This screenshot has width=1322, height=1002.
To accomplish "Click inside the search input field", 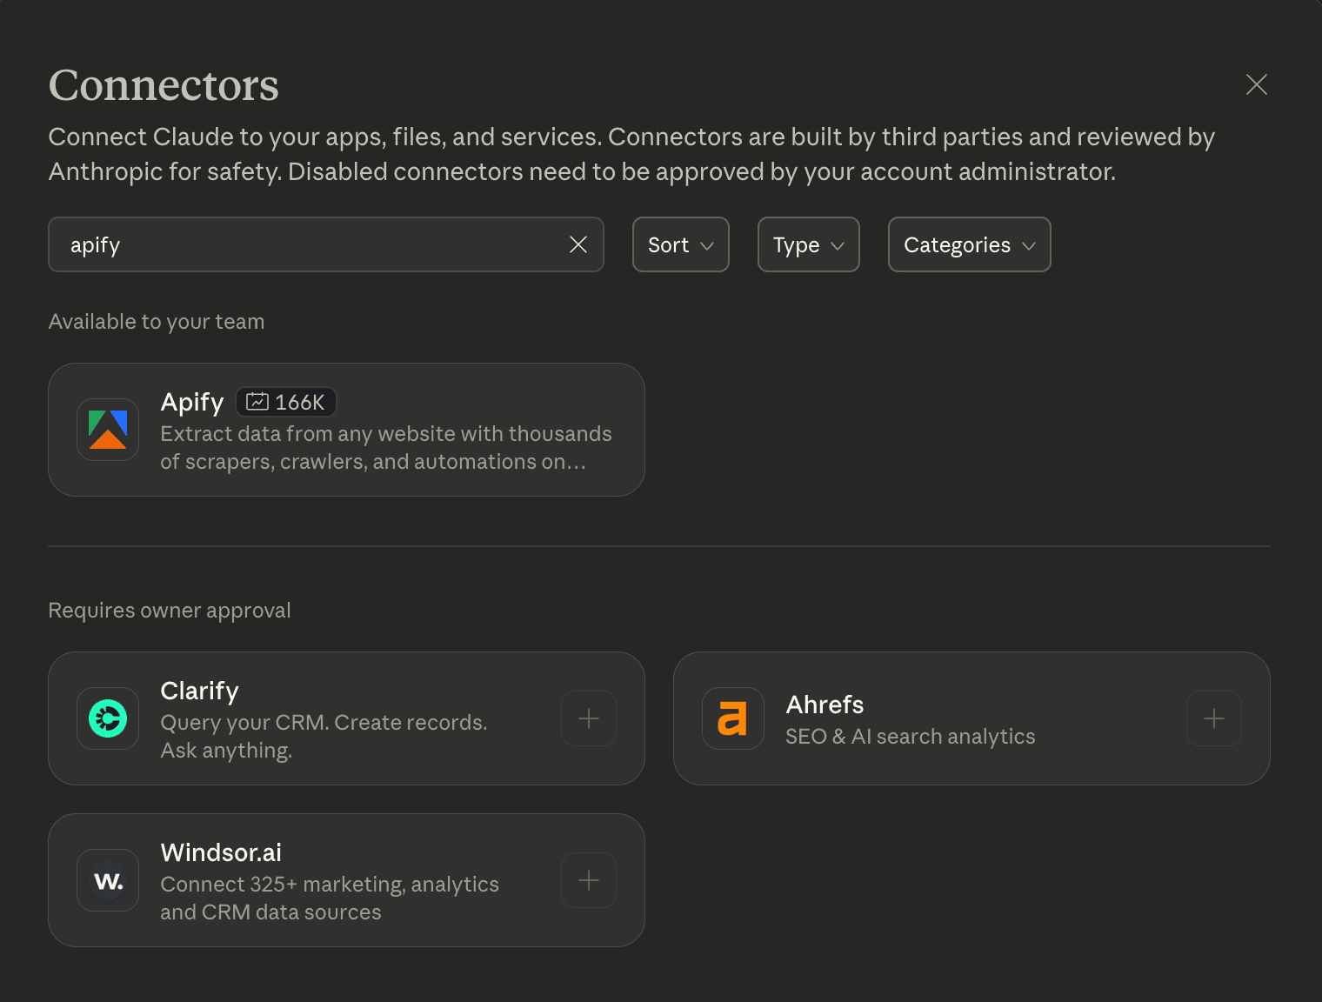I will [x=304, y=244].
